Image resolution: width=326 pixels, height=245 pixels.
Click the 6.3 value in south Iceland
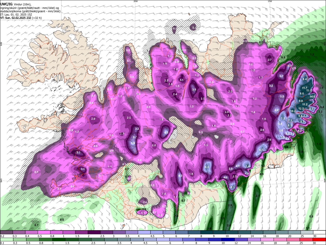[207, 167]
